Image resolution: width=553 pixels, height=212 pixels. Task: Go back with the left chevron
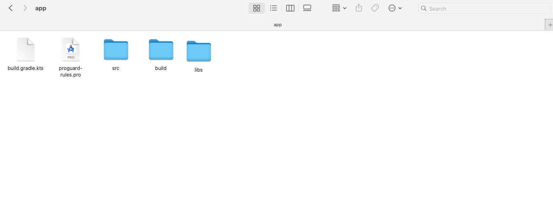pyautogui.click(x=11, y=8)
